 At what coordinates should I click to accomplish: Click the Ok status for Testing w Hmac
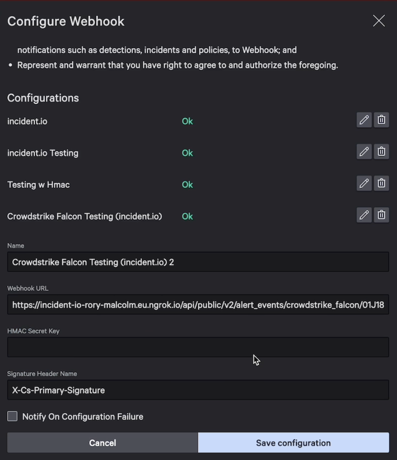coord(187,185)
